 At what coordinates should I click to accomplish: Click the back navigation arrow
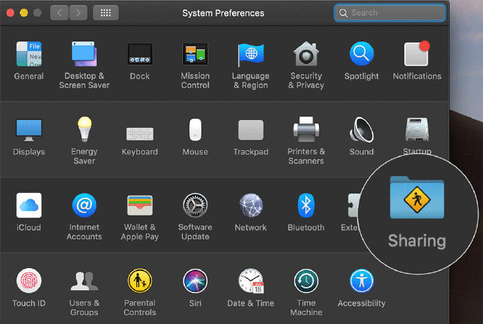[59, 12]
